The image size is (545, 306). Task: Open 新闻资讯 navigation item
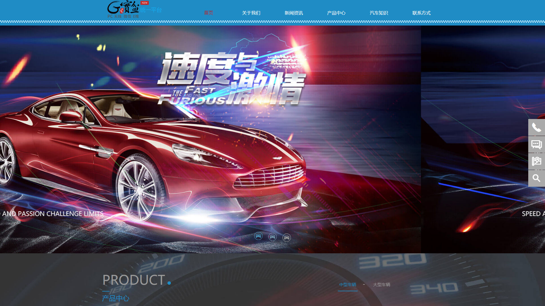pos(294,13)
